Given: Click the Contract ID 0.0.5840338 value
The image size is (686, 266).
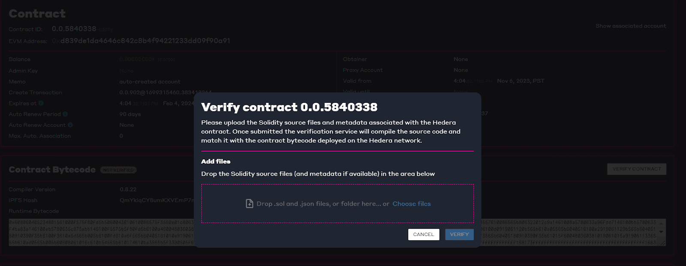Looking at the screenshot, I should [74, 29].
